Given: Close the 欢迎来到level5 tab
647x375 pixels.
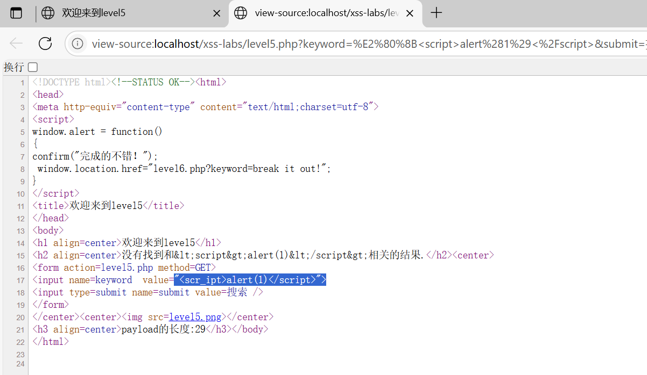Looking at the screenshot, I should coord(217,13).
